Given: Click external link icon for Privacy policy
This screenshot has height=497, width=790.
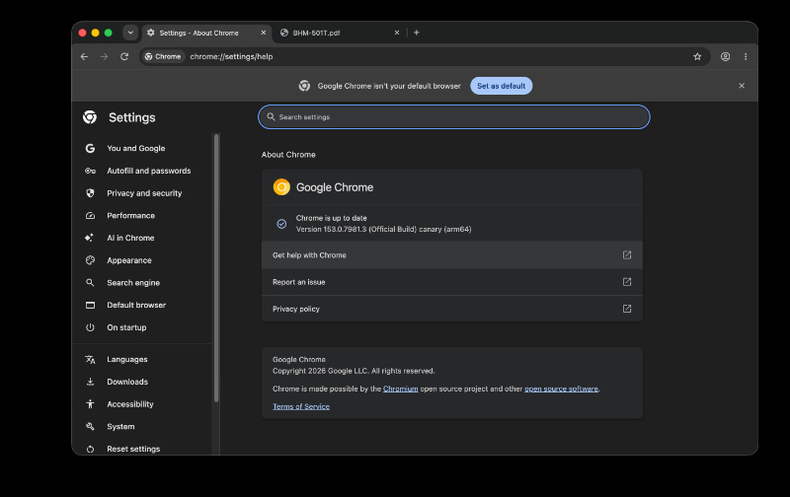Looking at the screenshot, I should 627,309.
